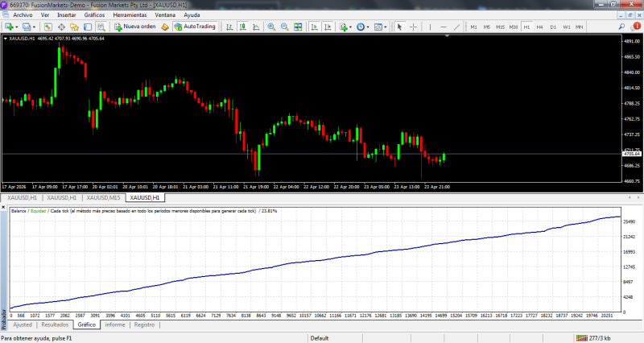Draw a vertical line

click(430, 27)
